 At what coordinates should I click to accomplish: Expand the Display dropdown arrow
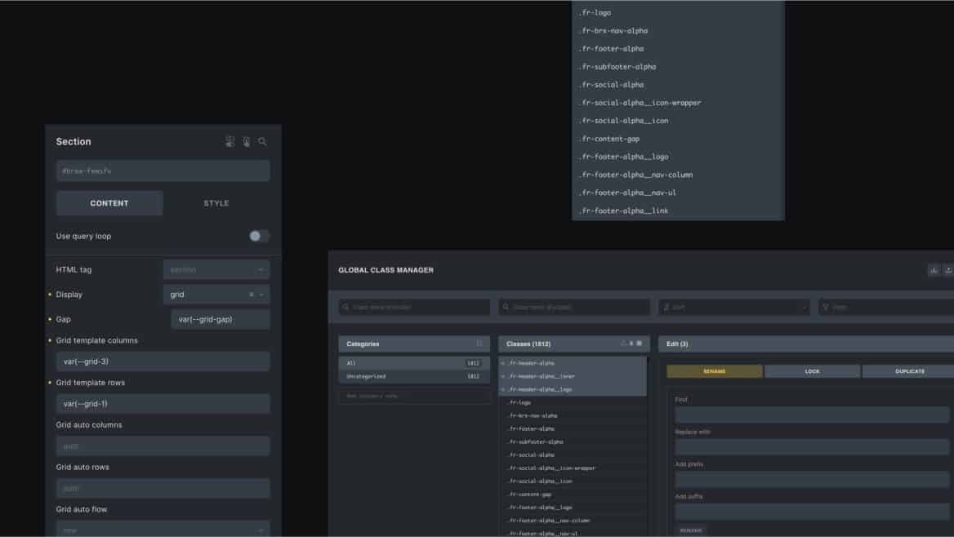[261, 295]
